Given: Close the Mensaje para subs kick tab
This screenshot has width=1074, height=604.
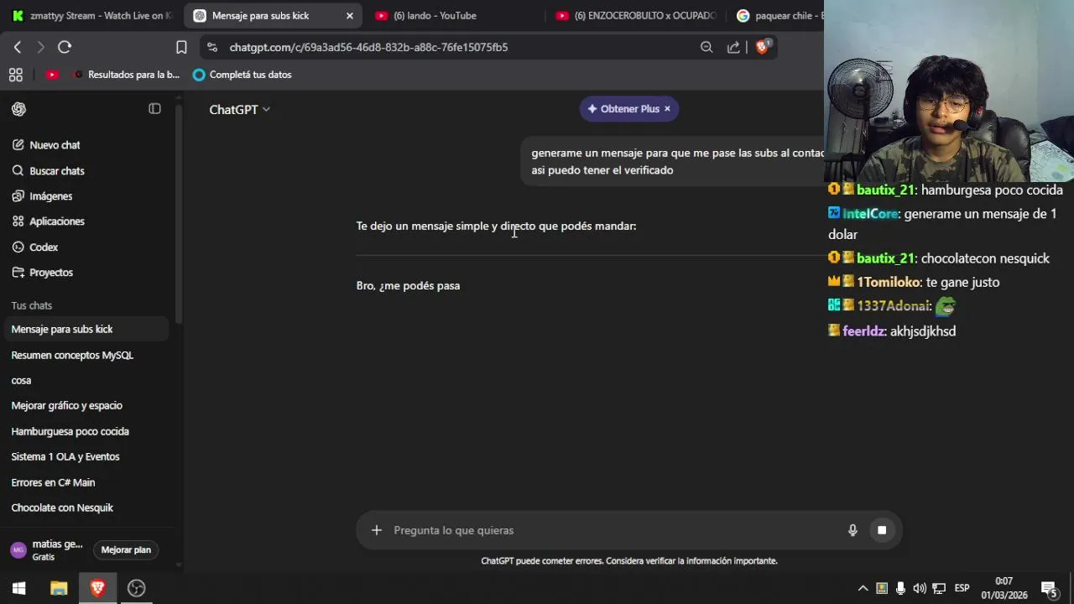Looking at the screenshot, I should [350, 16].
